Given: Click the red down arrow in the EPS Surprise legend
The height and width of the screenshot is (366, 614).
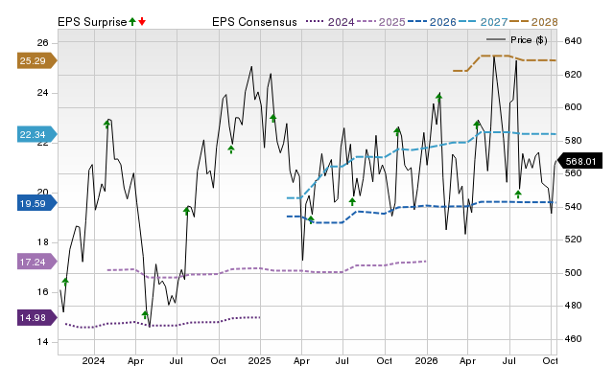Looking at the screenshot, I should point(142,21).
